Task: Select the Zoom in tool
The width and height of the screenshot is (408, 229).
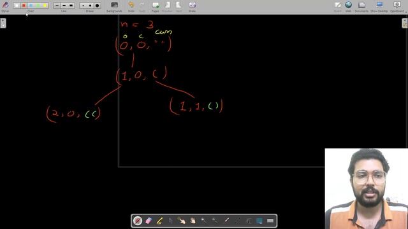Action: 204,221
